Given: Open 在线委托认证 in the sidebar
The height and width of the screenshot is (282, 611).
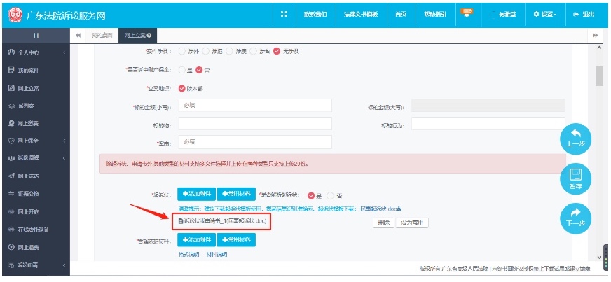Looking at the screenshot, I should (x=29, y=230).
